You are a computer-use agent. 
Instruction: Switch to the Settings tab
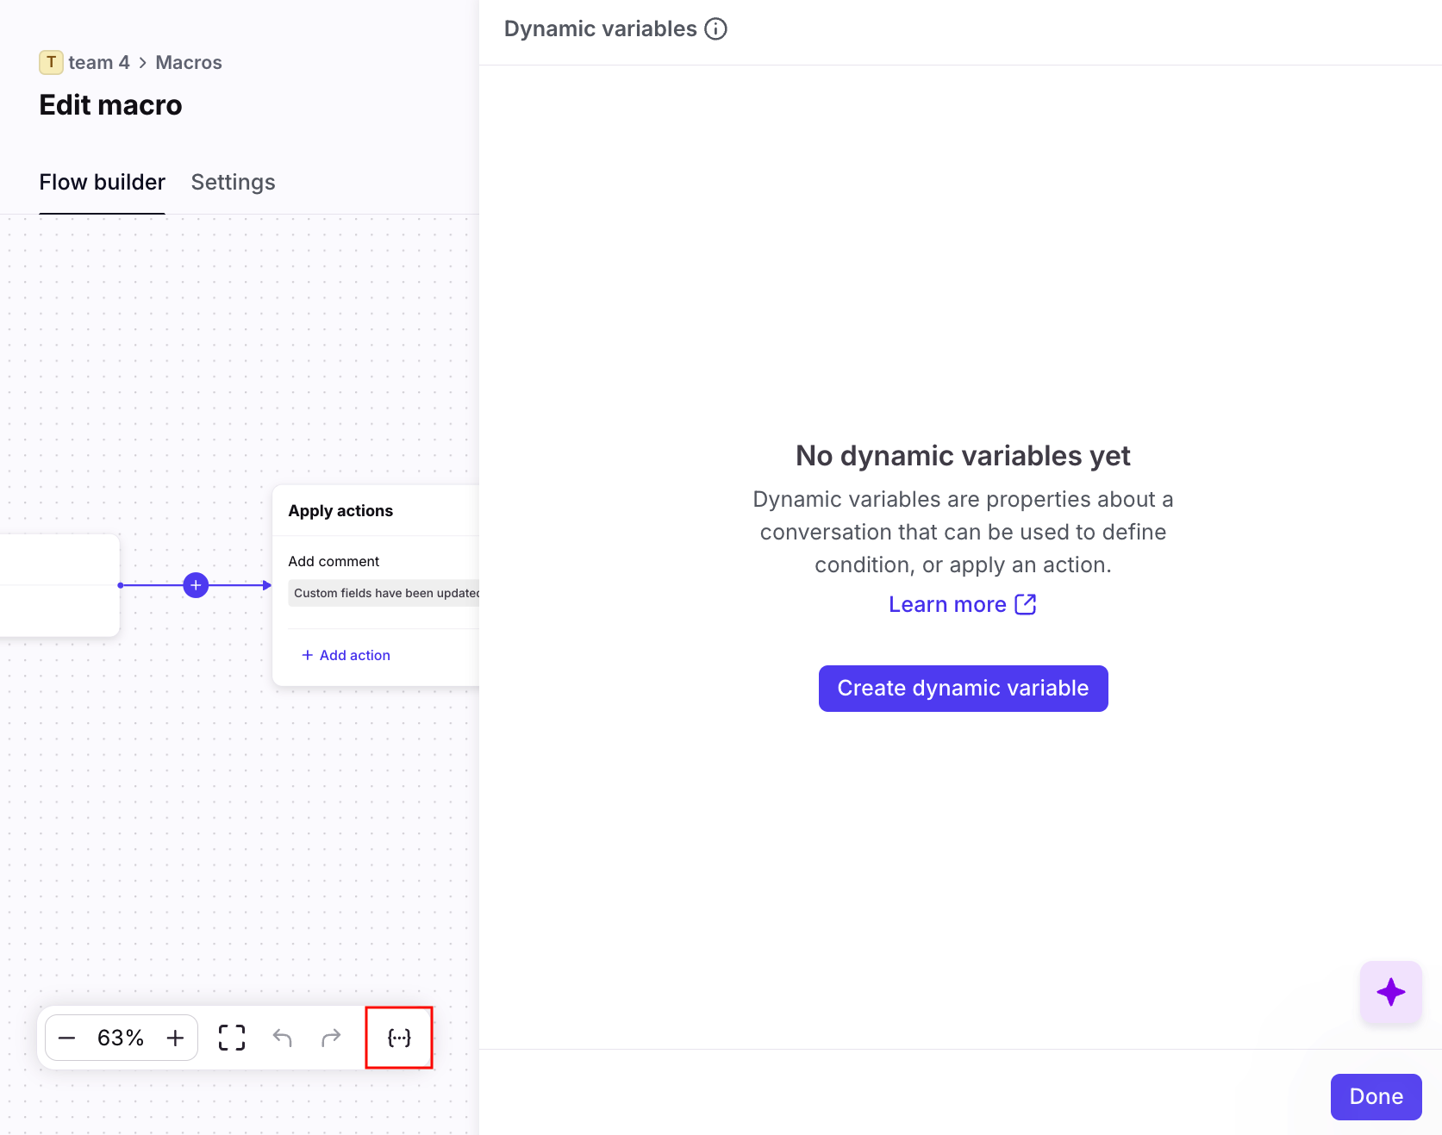233,183
